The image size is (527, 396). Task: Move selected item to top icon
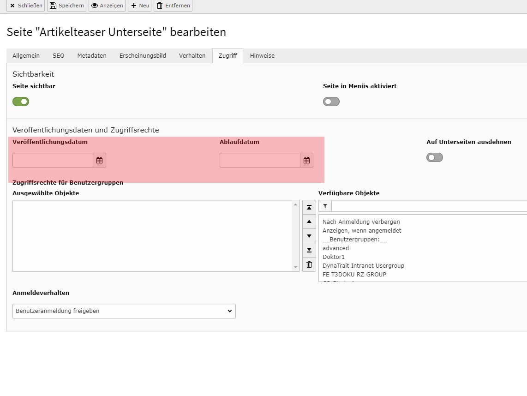pyautogui.click(x=309, y=207)
